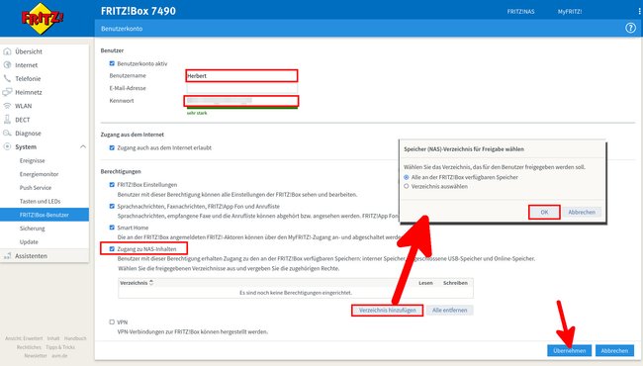Toggle Sprachnachrichten, Faxnachrichten permission checkbox
The image size is (643, 366).
click(112, 206)
